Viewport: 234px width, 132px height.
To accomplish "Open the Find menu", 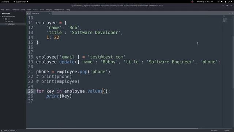I will [x=23, y=10].
